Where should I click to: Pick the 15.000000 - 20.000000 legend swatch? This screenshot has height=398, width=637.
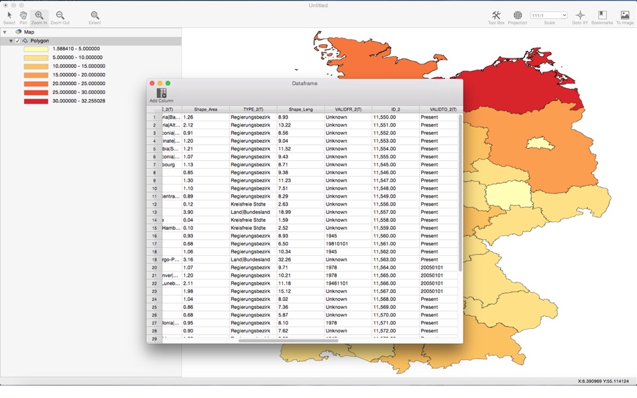(x=36, y=75)
